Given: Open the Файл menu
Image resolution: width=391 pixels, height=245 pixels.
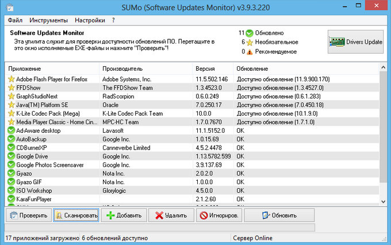Looking at the screenshot, I should pos(15,20).
